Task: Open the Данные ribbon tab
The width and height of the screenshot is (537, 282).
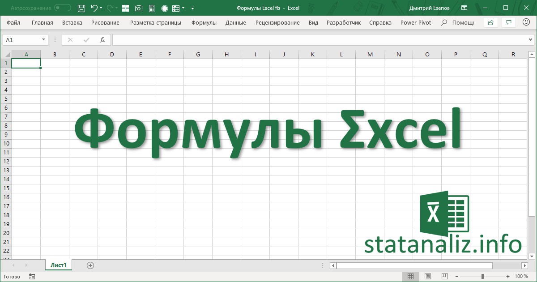Action: (x=236, y=22)
